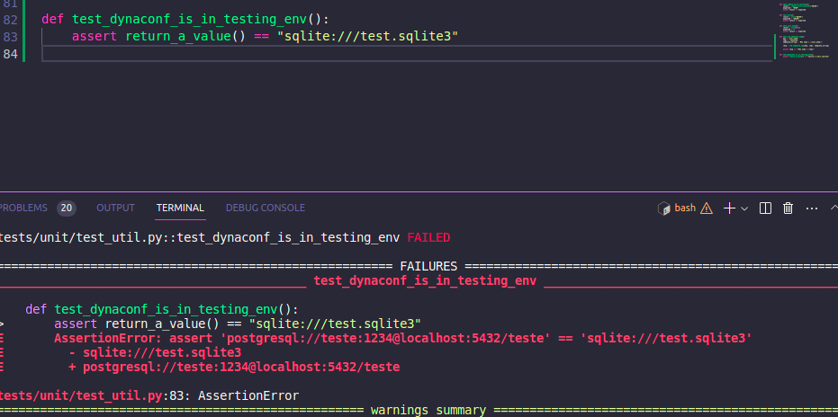Split the terminal panel

pyautogui.click(x=765, y=208)
